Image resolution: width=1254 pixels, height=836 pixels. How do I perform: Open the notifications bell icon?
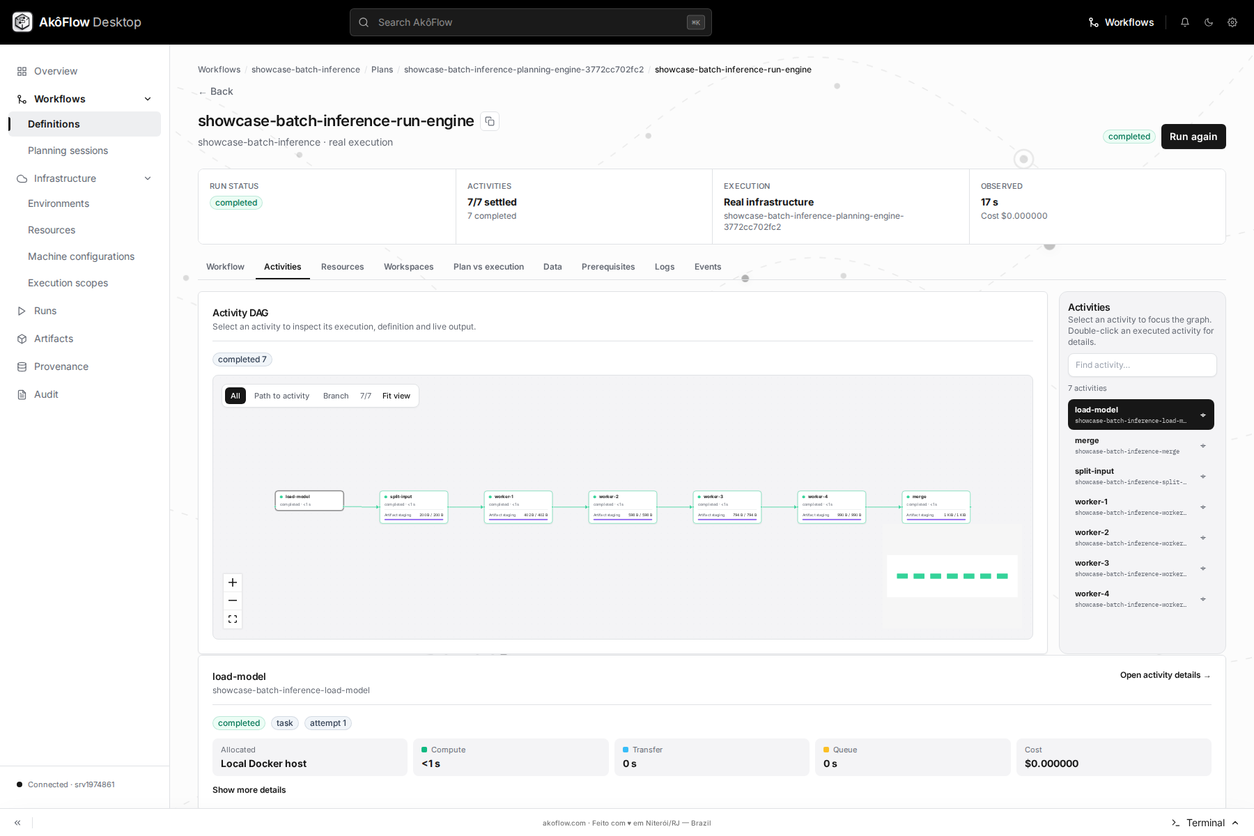(1185, 22)
